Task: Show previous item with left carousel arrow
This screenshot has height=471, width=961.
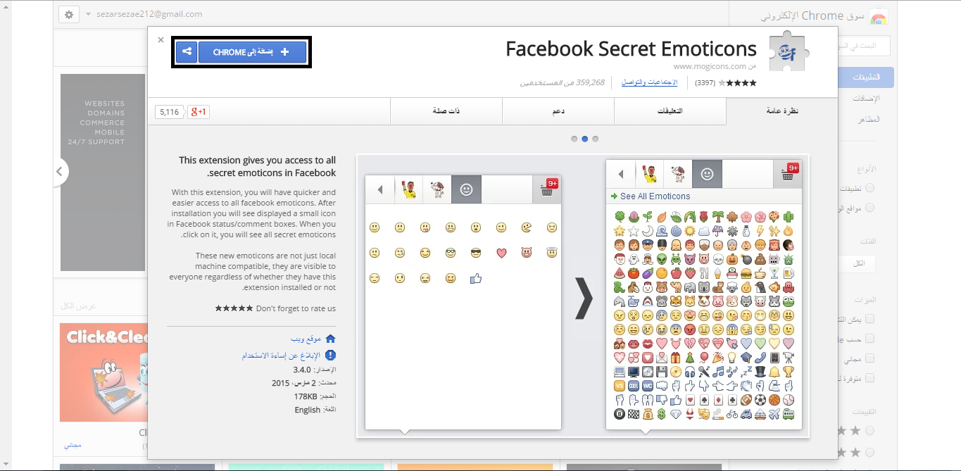Action: click(x=61, y=170)
